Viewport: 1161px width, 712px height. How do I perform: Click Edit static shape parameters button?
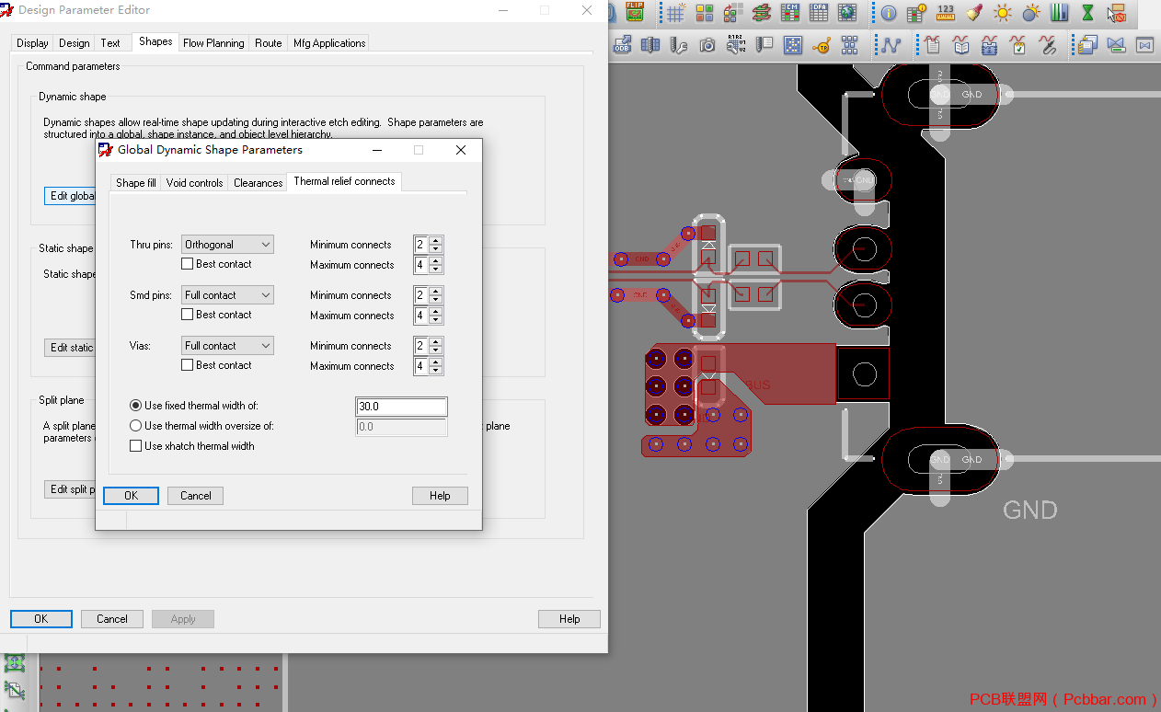coord(70,348)
